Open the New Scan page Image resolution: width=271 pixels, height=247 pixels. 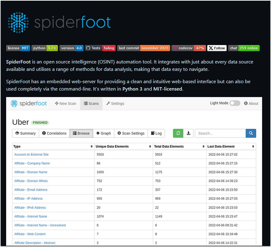pos(65,103)
